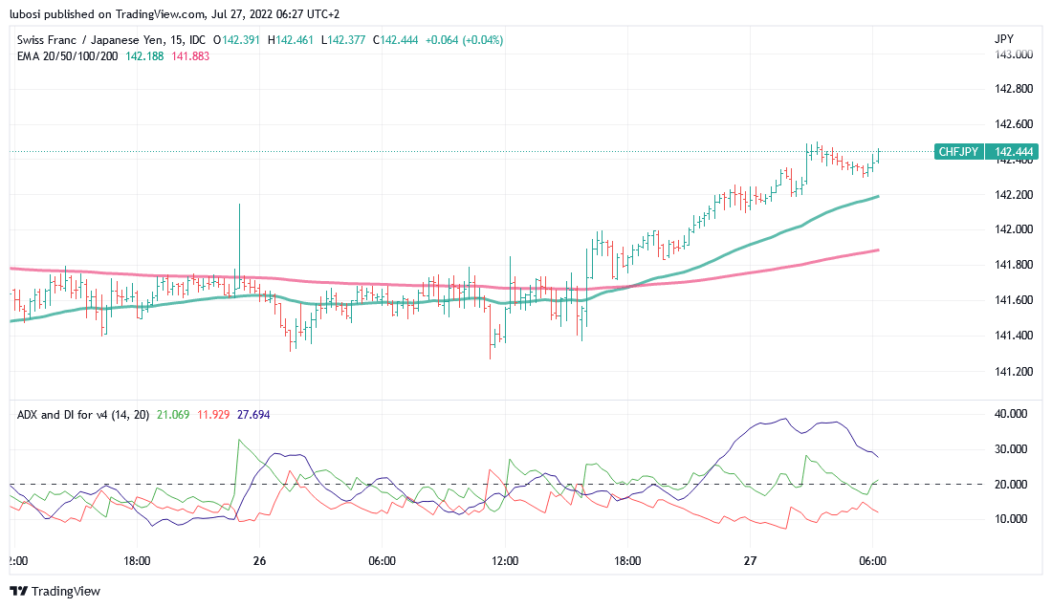Click the pink EMA value 141.883
This screenshot has height=608, width=1052.
[190, 55]
